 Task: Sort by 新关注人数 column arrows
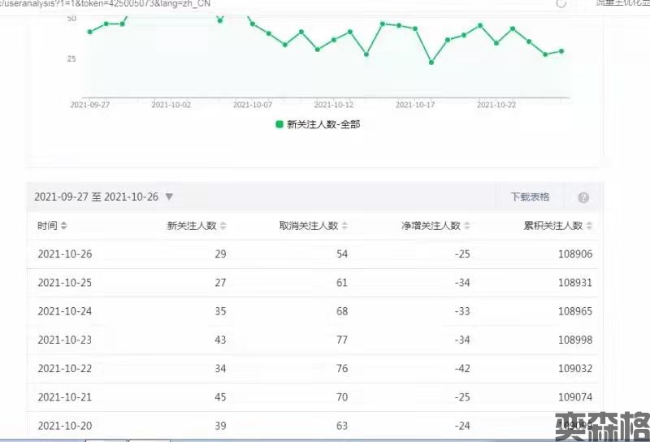[x=223, y=226]
